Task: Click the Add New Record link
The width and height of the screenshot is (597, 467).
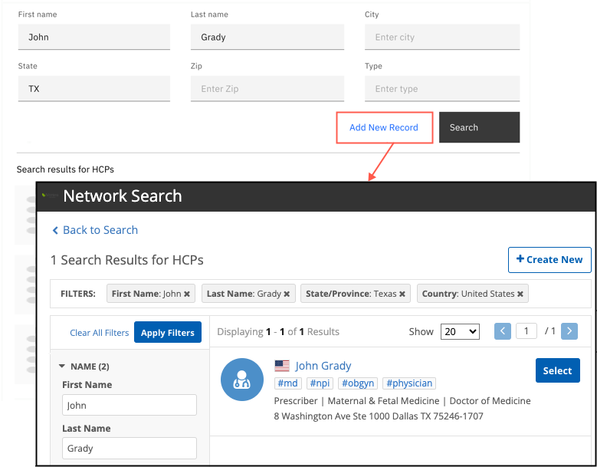Action: pyautogui.click(x=384, y=127)
